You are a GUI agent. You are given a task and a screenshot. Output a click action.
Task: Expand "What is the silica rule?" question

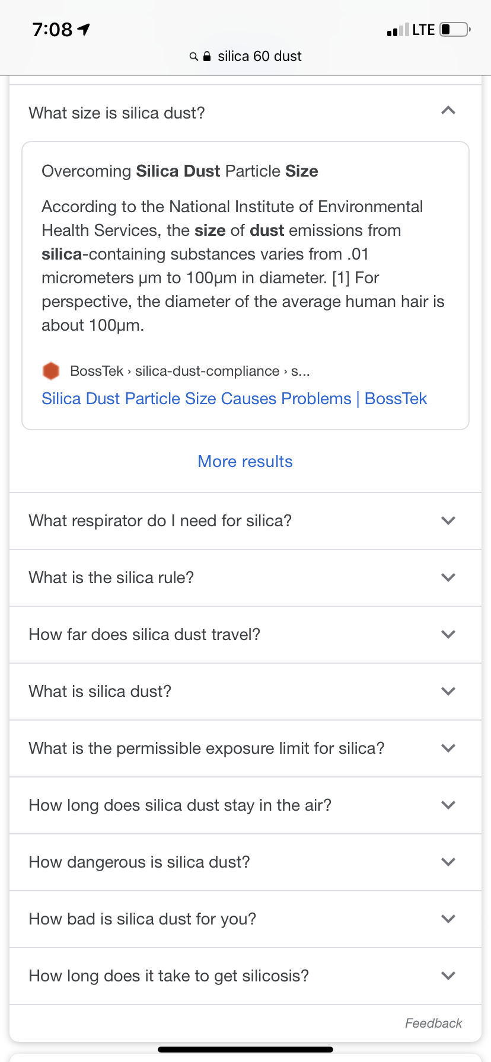[x=448, y=578]
